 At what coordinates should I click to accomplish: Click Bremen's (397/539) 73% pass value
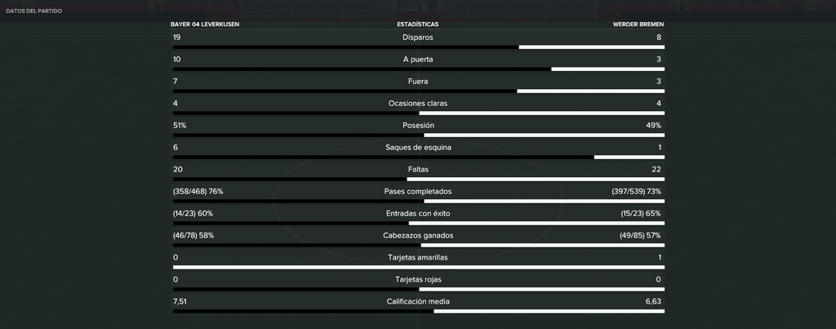[x=637, y=191]
